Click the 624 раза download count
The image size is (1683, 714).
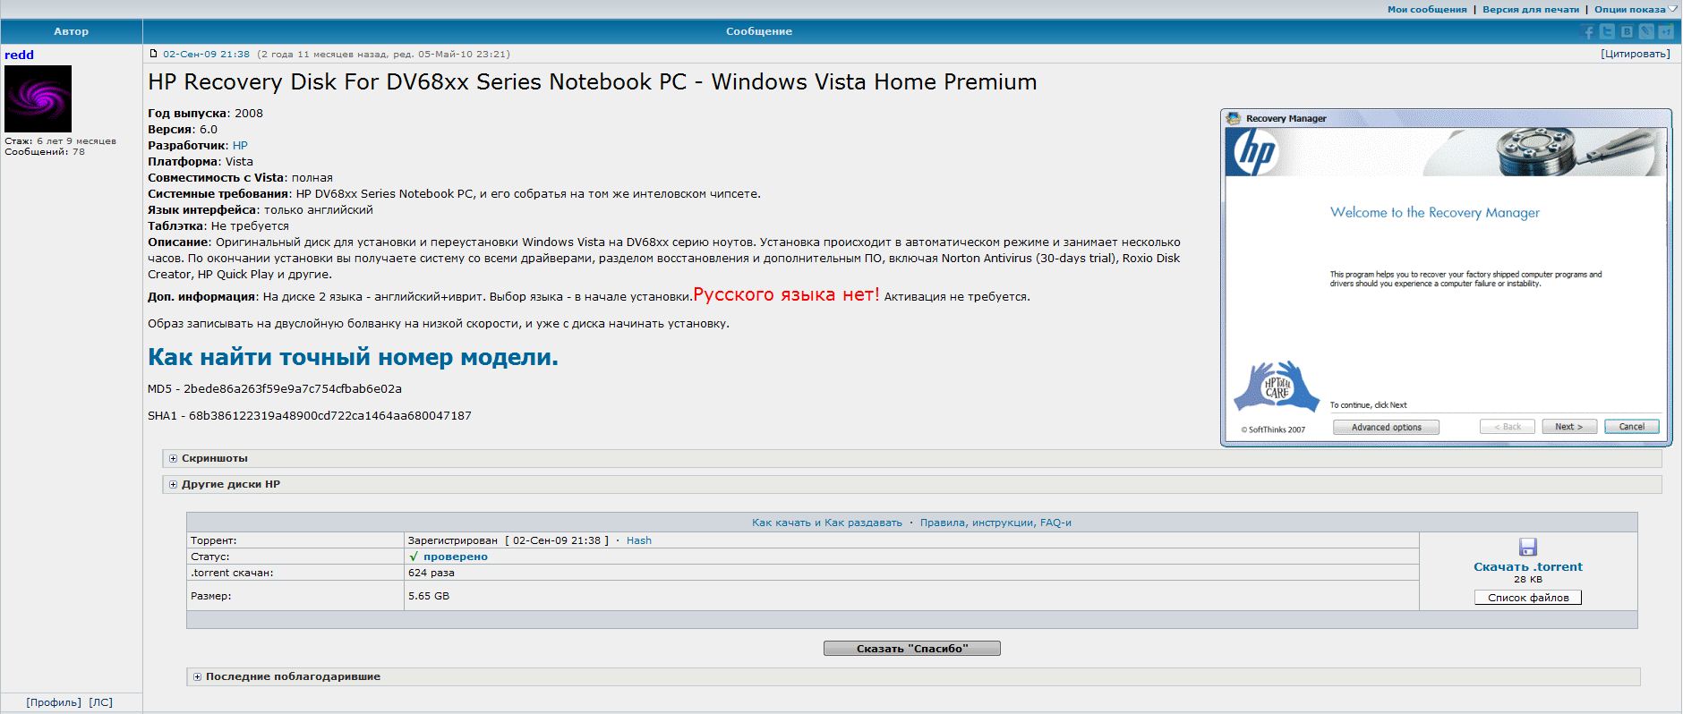pyautogui.click(x=431, y=573)
